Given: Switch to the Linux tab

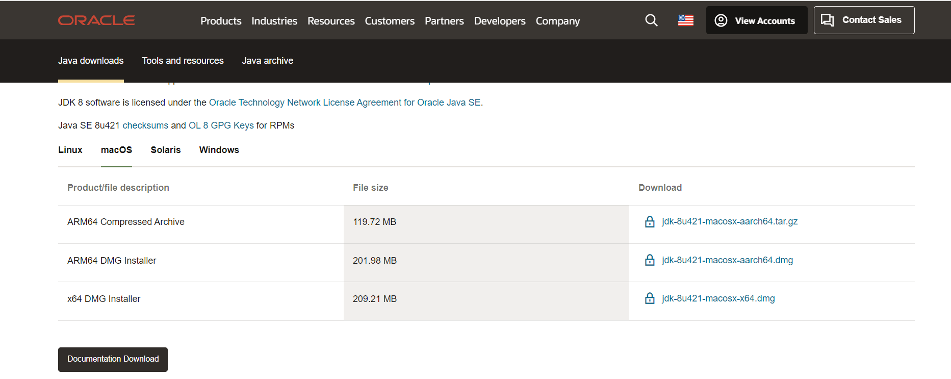Looking at the screenshot, I should (x=70, y=150).
